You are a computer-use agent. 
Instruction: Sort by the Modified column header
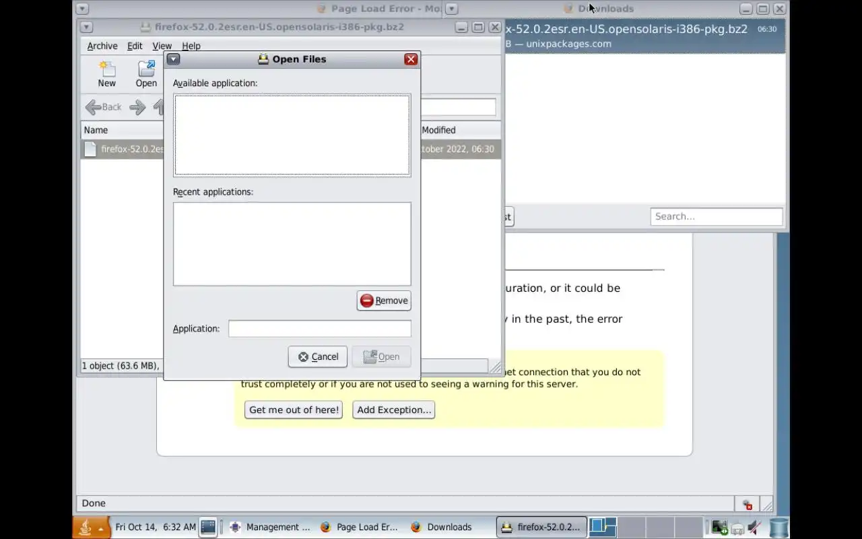pos(460,130)
